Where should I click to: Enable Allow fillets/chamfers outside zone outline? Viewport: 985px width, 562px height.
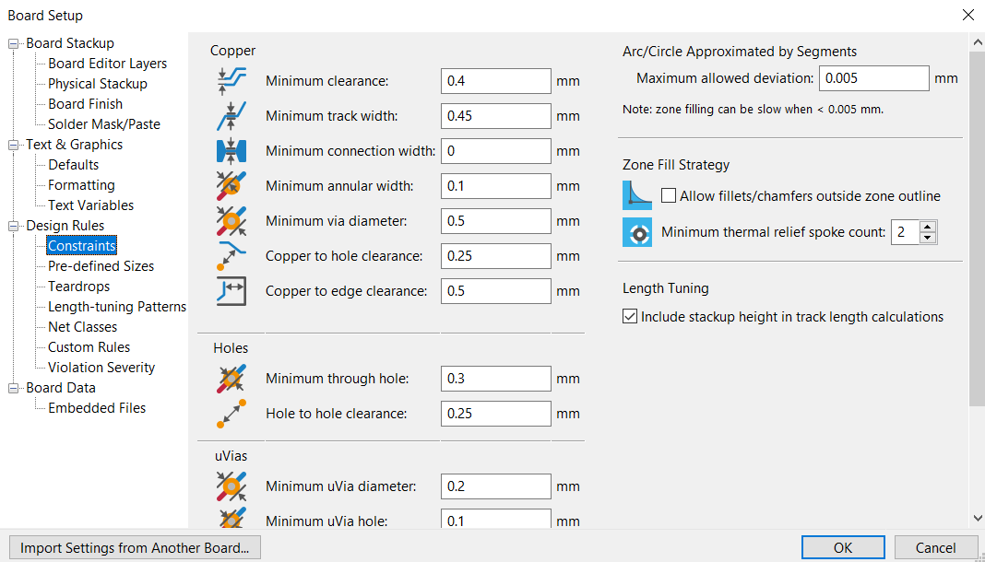click(x=669, y=196)
